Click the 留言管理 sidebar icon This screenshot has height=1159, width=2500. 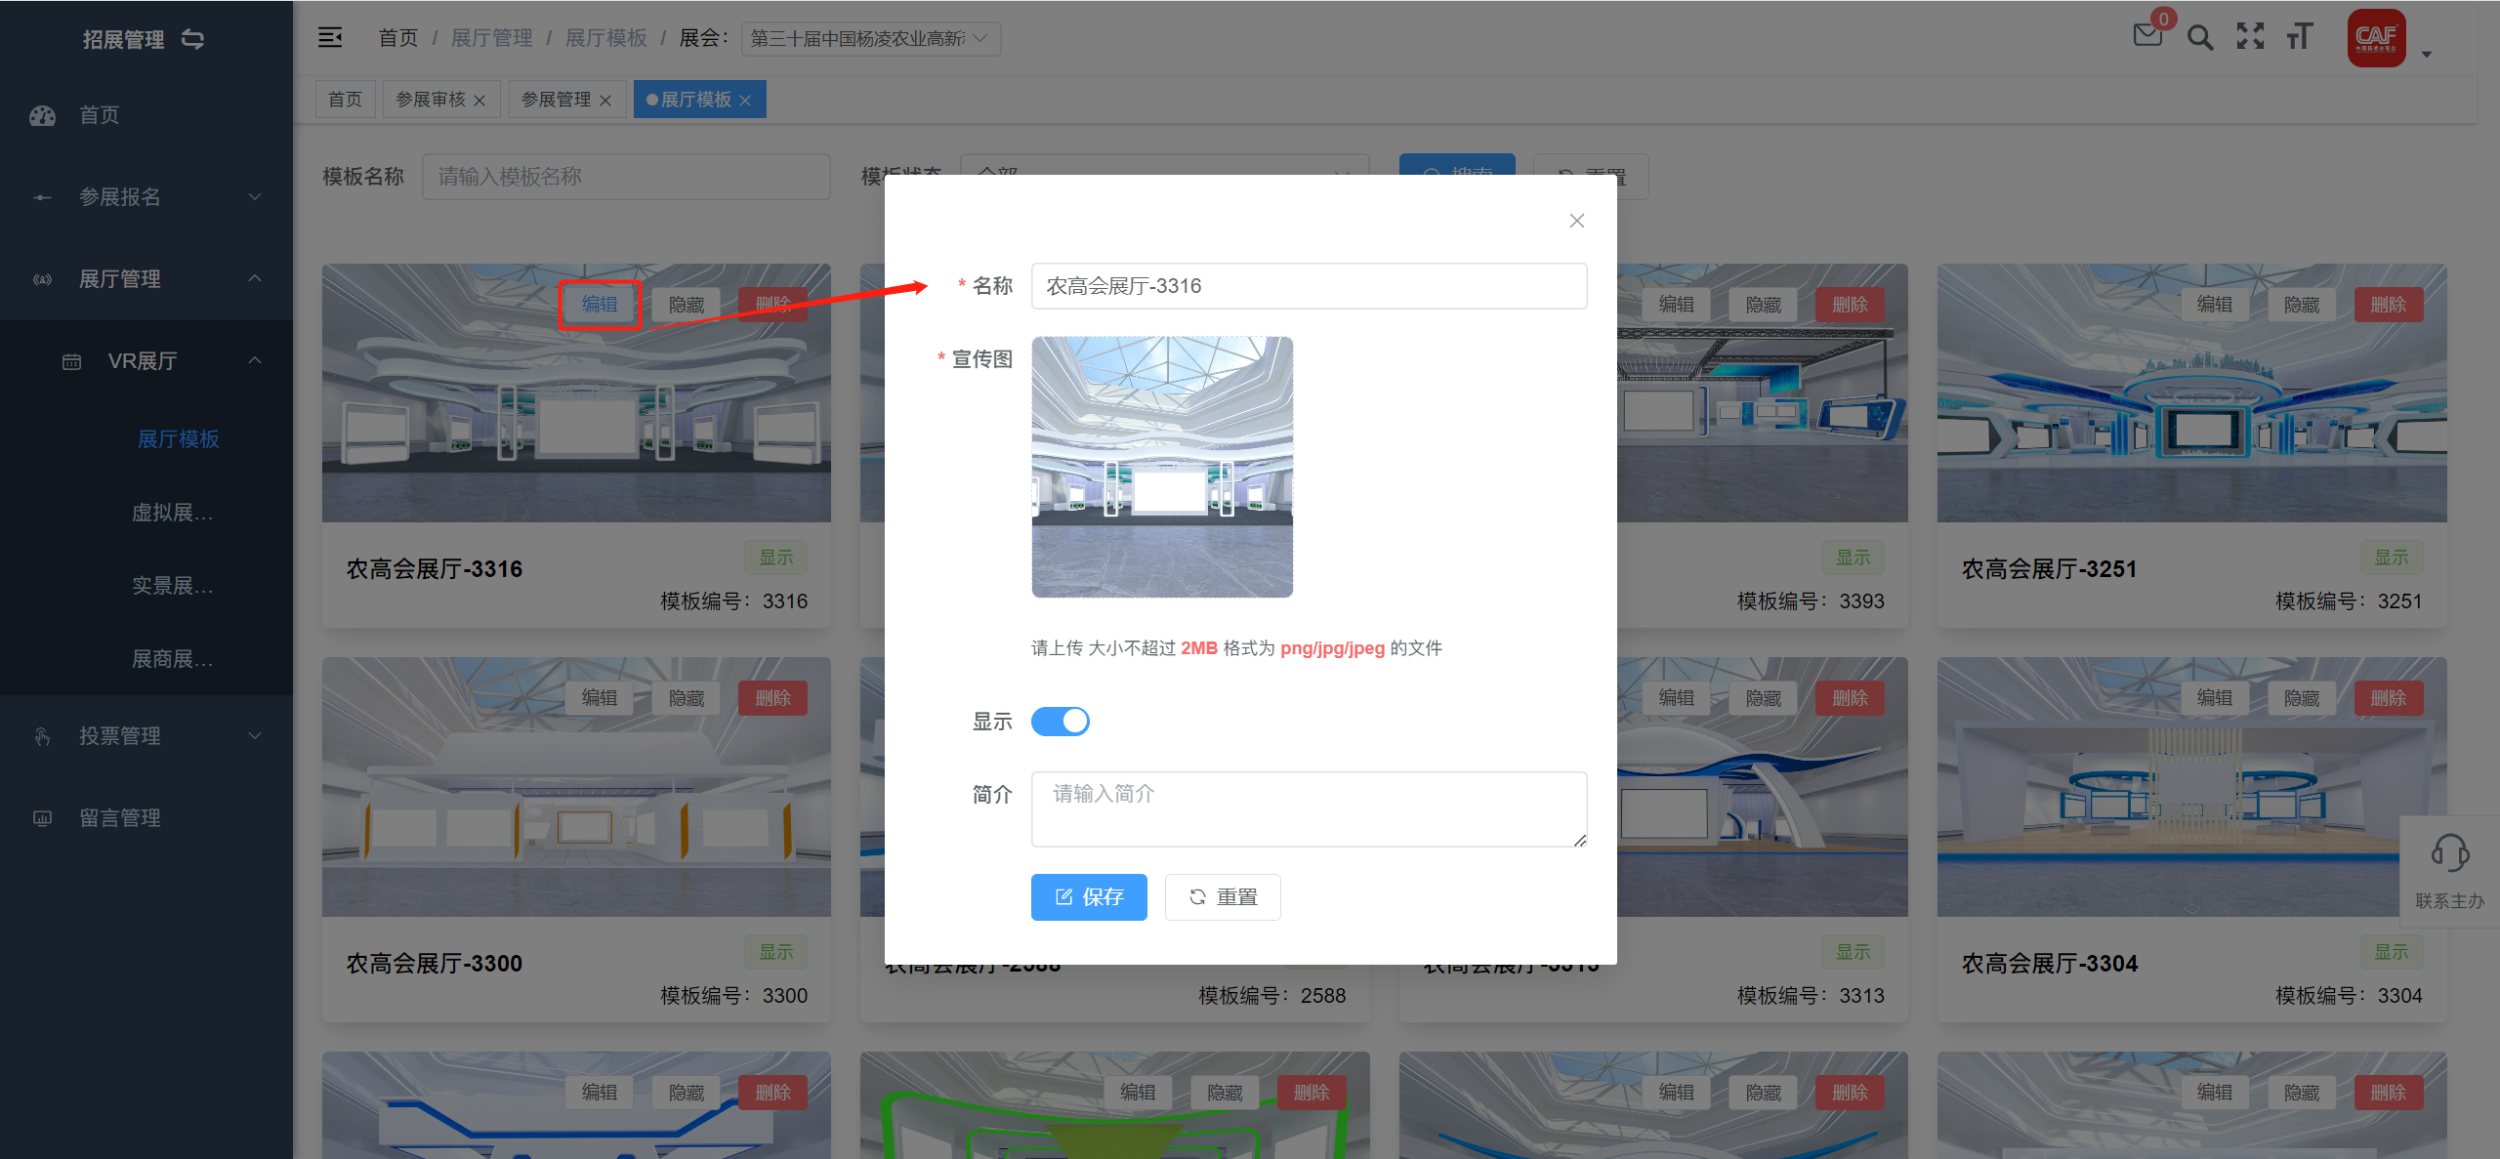(42, 818)
